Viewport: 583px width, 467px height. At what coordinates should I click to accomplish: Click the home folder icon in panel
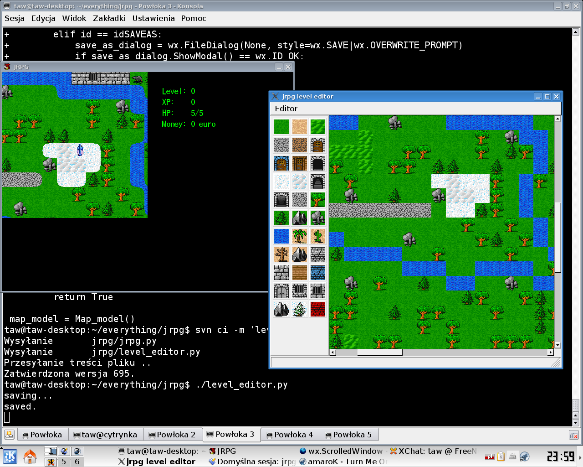click(x=30, y=456)
